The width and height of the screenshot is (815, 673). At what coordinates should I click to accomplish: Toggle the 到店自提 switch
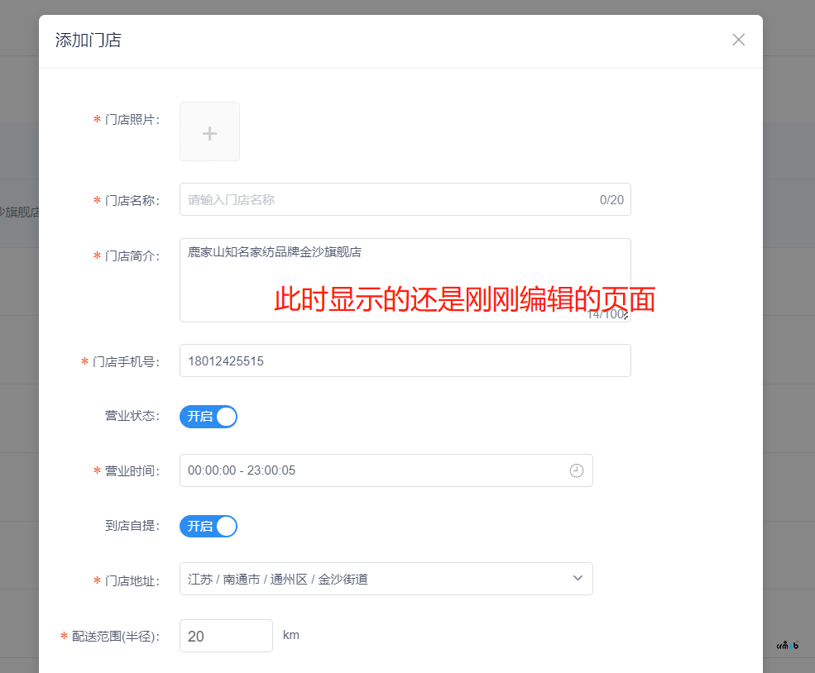(x=209, y=526)
